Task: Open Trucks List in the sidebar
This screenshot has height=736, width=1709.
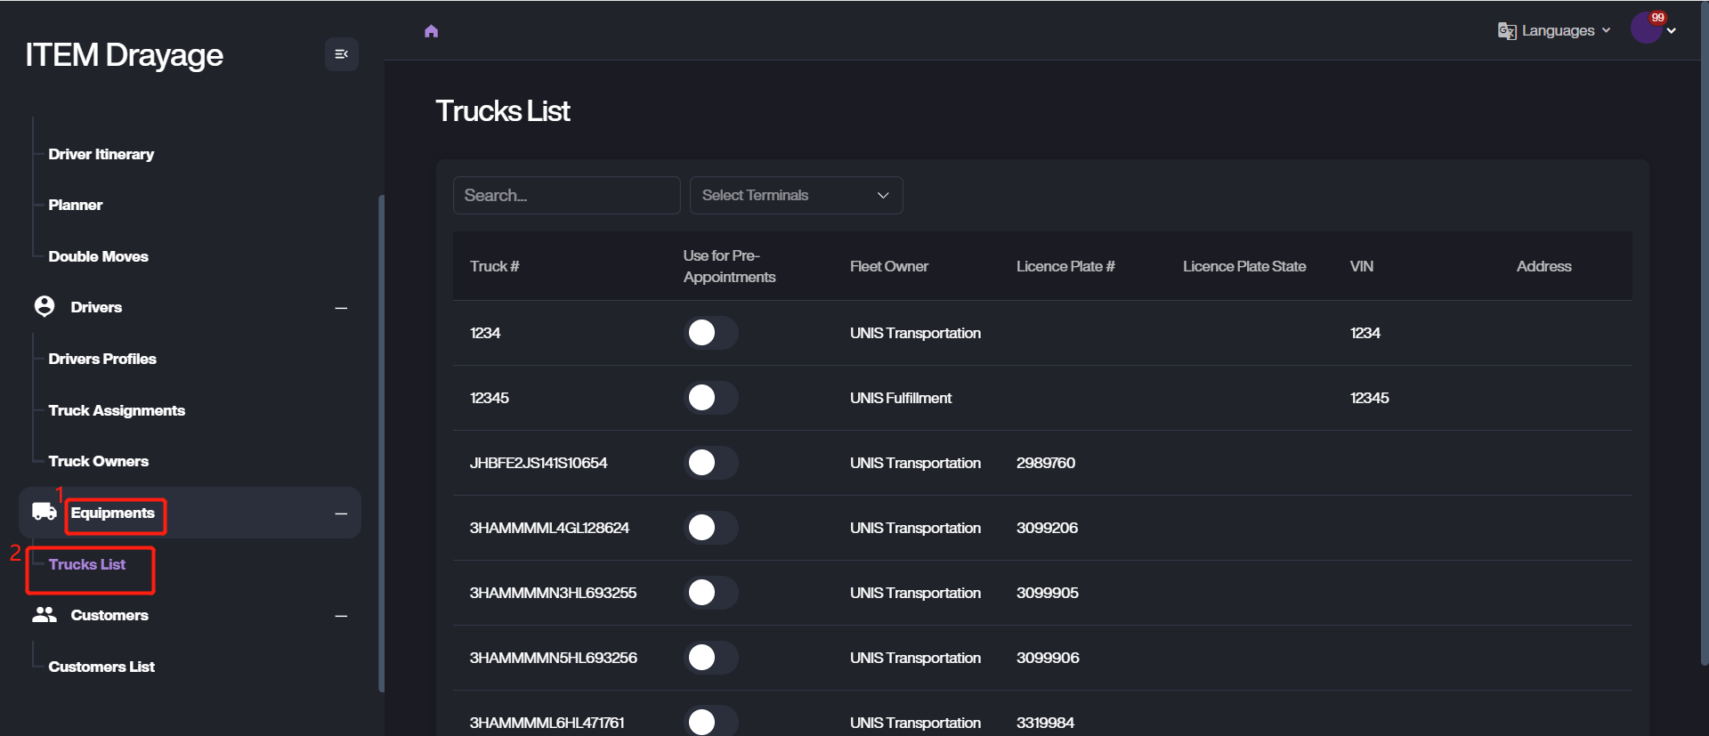Action: 87,564
